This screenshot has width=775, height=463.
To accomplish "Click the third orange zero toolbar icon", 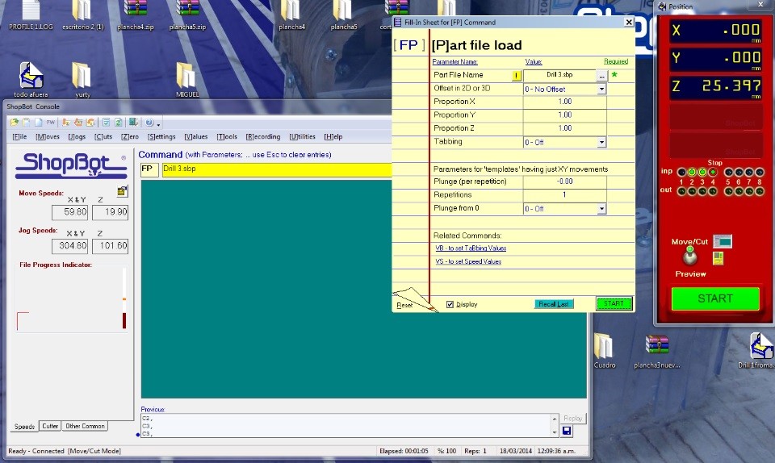I will coord(90,122).
